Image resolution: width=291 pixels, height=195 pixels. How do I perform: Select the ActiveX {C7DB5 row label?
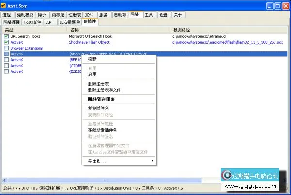pyautogui.click(x=16, y=66)
